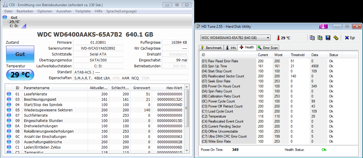Click status orb for Eingeschaltete Stunden row
Image resolution: width=363 pixels, height=158 pixels.
click(x=9, y=120)
